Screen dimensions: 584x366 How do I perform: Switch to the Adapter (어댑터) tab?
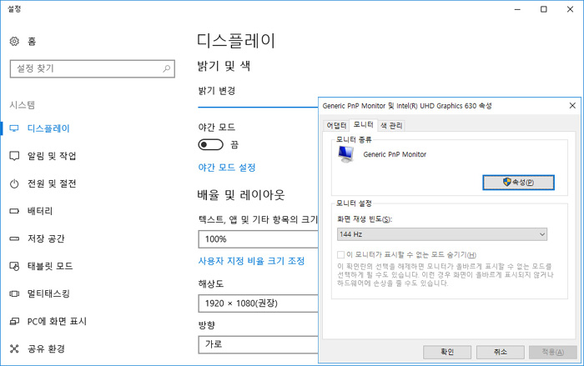coord(336,125)
